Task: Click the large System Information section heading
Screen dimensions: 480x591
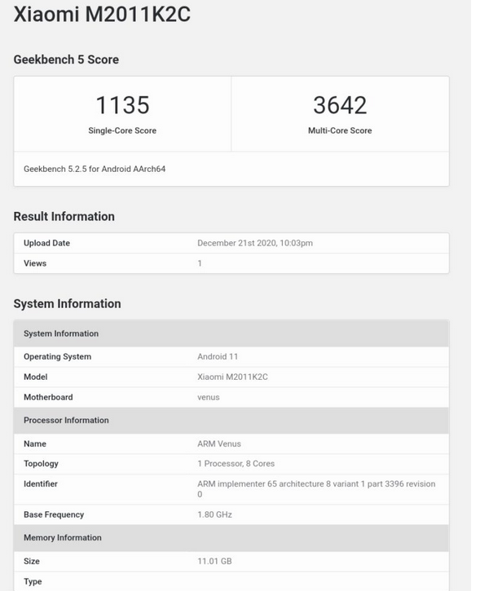Action: [x=68, y=304]
